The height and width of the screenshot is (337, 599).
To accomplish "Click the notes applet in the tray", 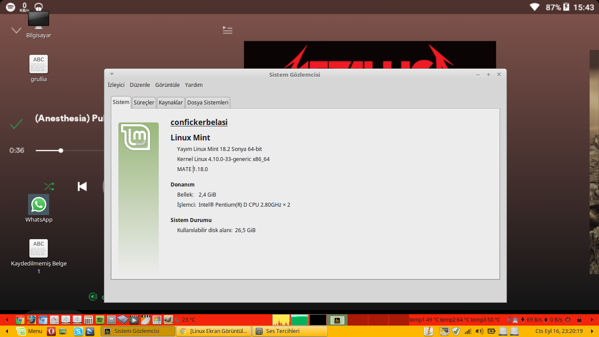I will pyautogui.click(x=428, y=331).
